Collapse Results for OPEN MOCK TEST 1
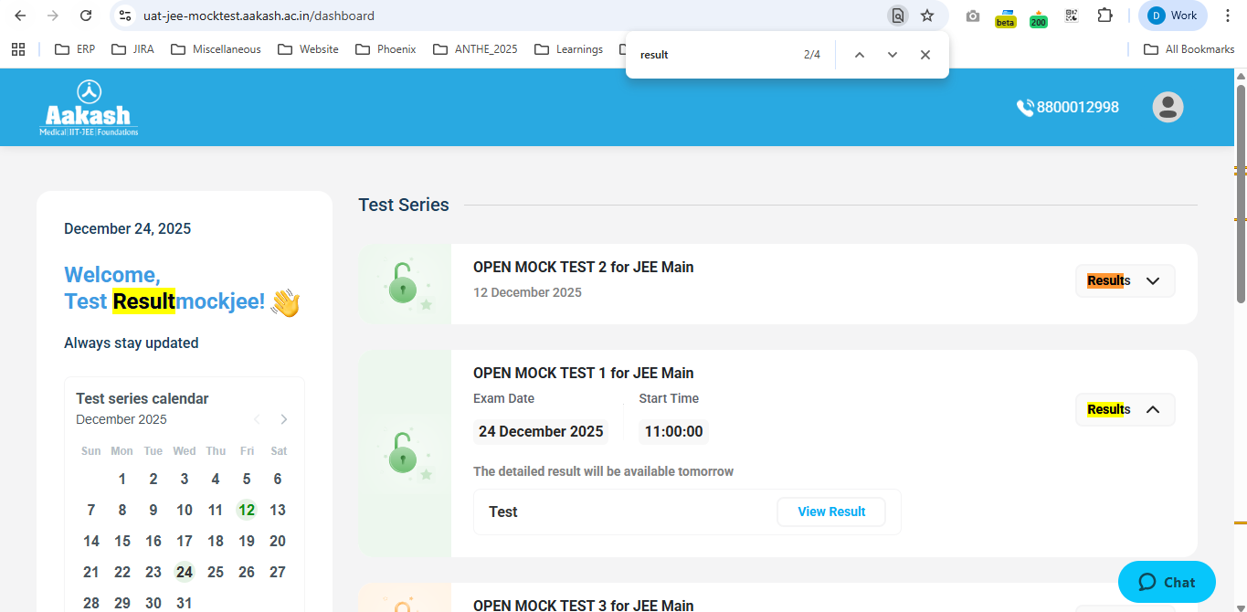1247x612 pixels. point(1125,409)
